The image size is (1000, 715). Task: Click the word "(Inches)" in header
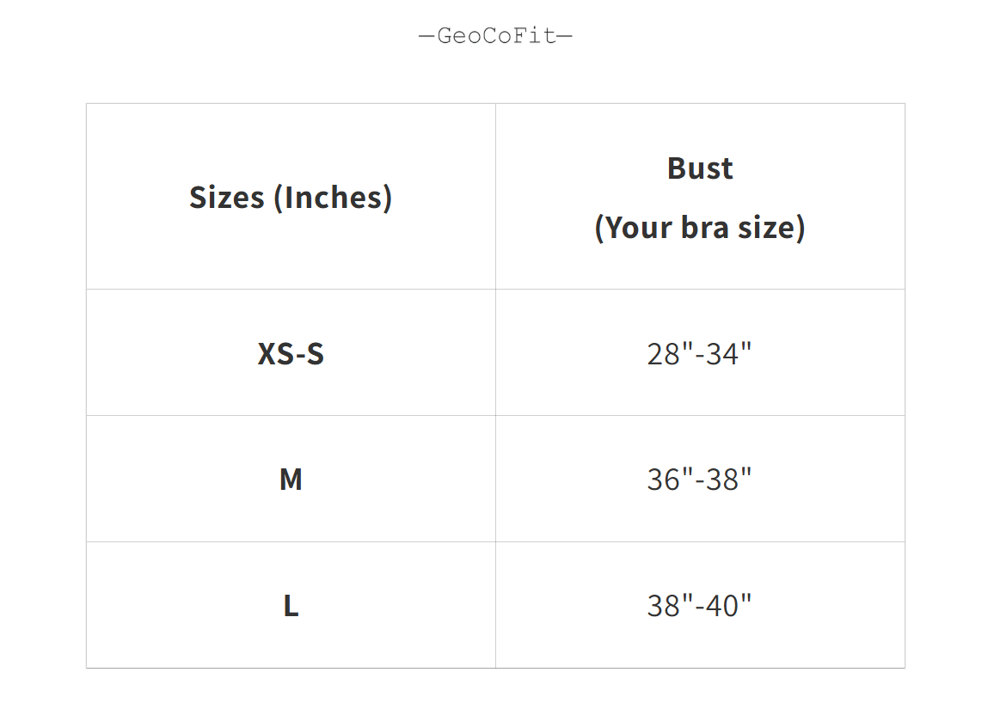[x=333, y=198]
